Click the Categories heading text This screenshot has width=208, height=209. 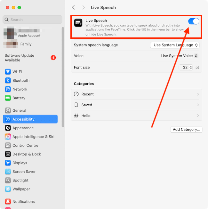84,84
